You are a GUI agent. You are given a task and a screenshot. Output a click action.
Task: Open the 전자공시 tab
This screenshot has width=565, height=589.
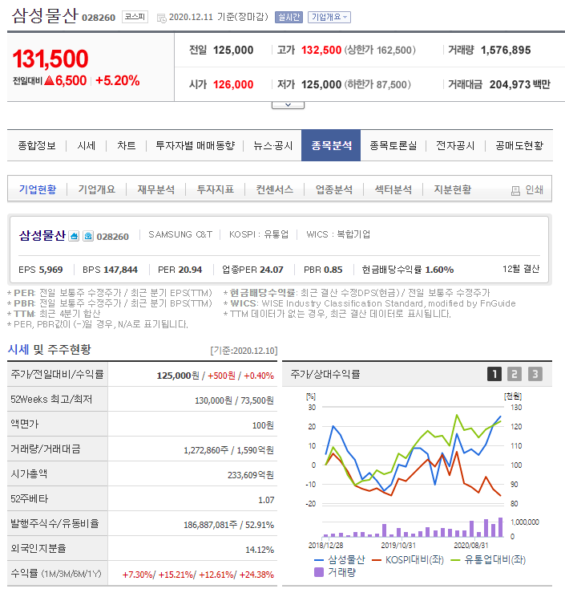coord(455,146)
